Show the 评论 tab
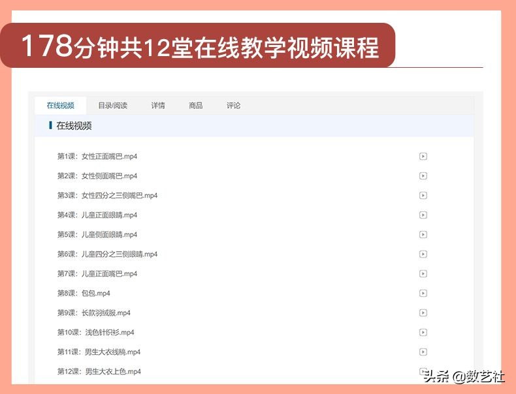The width and height of the screenshot is (516, 394). coord(233,106)
